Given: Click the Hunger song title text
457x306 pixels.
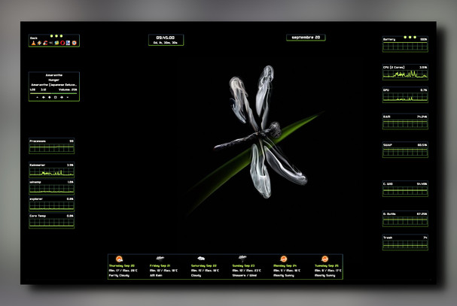Looking at the screenshot, I should click(x=53, y=80).
